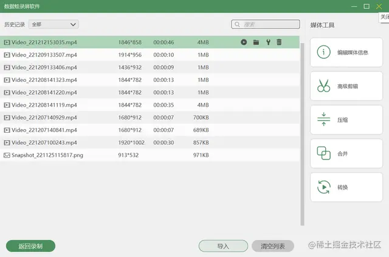Viewport: 389px width, 257px height.
Task: Click duration 00:00:35 in the list
Action: coord(164,105)
